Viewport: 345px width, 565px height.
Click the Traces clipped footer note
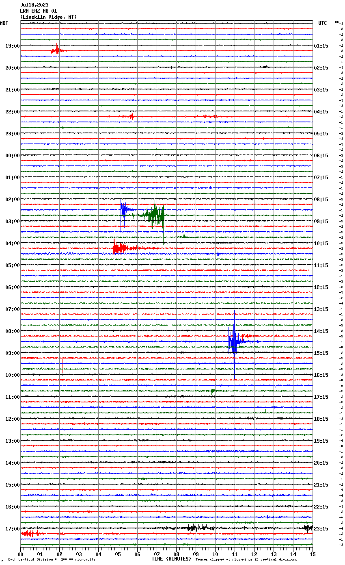[246, 560]
